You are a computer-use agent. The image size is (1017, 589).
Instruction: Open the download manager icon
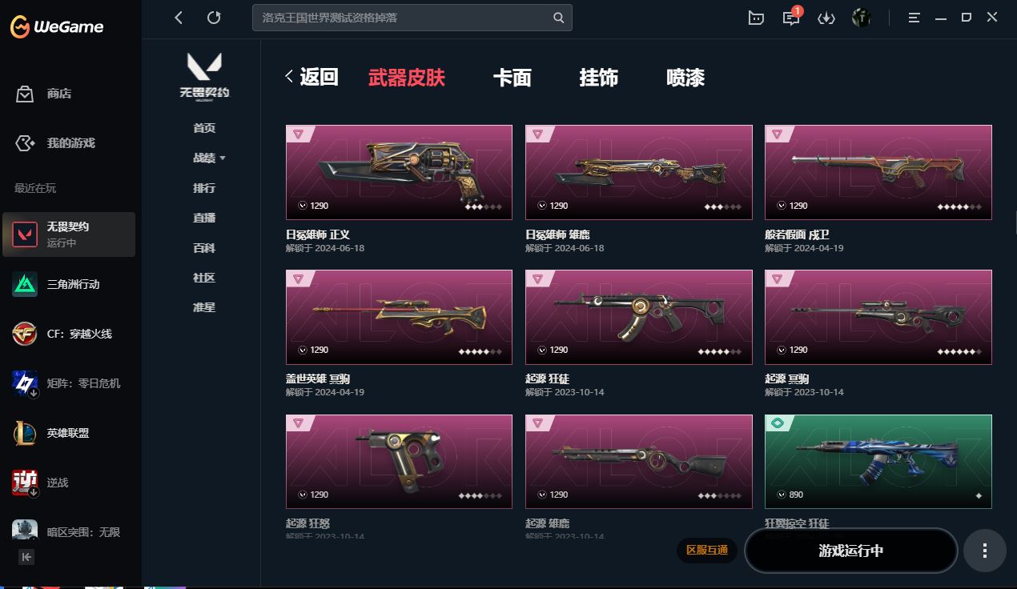point(826,18)
